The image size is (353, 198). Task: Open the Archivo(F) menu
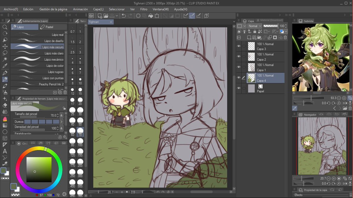(x=11, y=9)
